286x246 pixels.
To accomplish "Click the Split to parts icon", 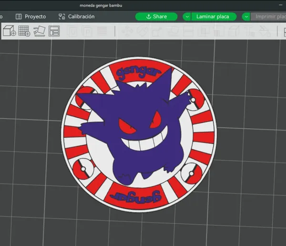I will 88,31.
